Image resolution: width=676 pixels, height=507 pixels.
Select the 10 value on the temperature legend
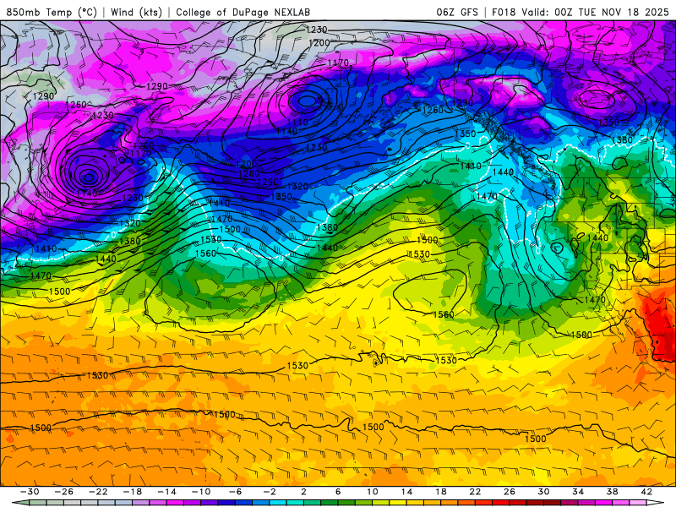[x=373, y=492]
